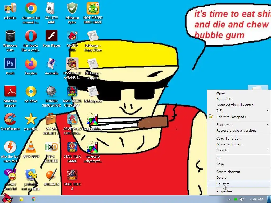Expand the 7-Zip submenu
271x203 pixels.
click(x=239, y=111)
